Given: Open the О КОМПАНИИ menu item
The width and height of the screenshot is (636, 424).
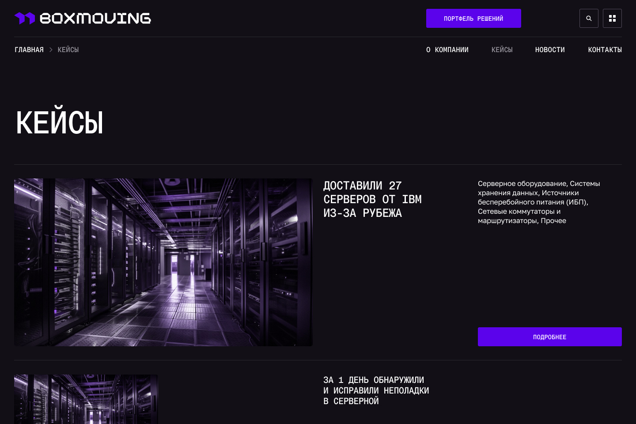Looking at the screenshot, I should (x=447, y=50).
